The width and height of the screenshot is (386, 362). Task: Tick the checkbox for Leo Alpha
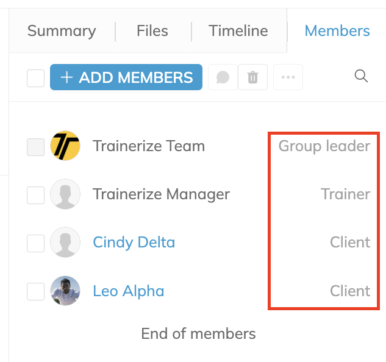[36, 292]
